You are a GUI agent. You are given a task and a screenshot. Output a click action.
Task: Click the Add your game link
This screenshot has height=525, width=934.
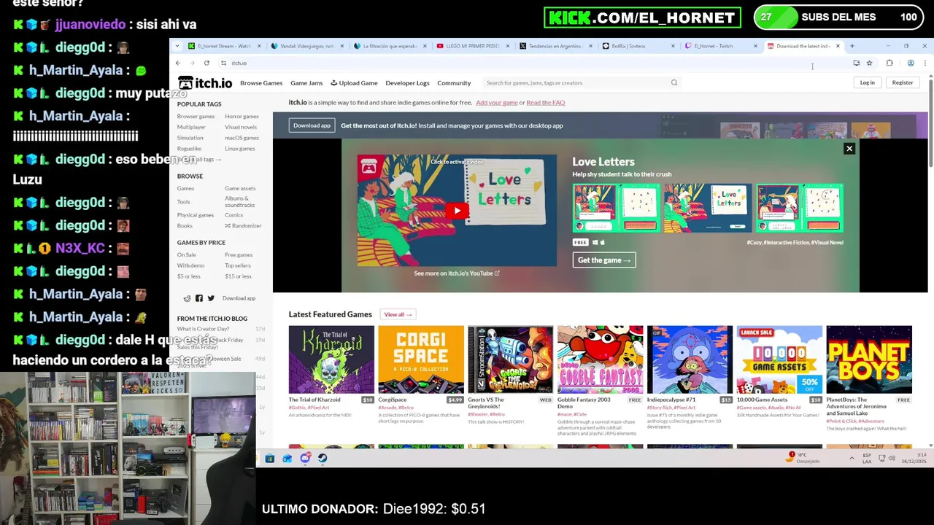pyautogui.click(x=497, y=103)
